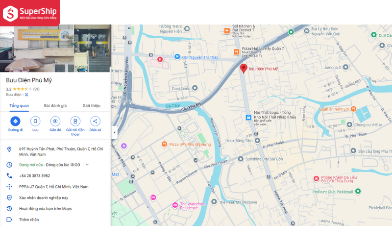This screenshot has height=245, width=392.
Task: Click the Sol Kitchen & Bar restaurant icon
Action: click(x=227, y=31)
